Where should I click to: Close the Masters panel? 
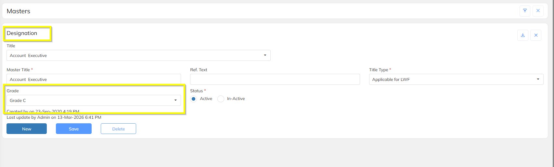(x=538, y=11)
